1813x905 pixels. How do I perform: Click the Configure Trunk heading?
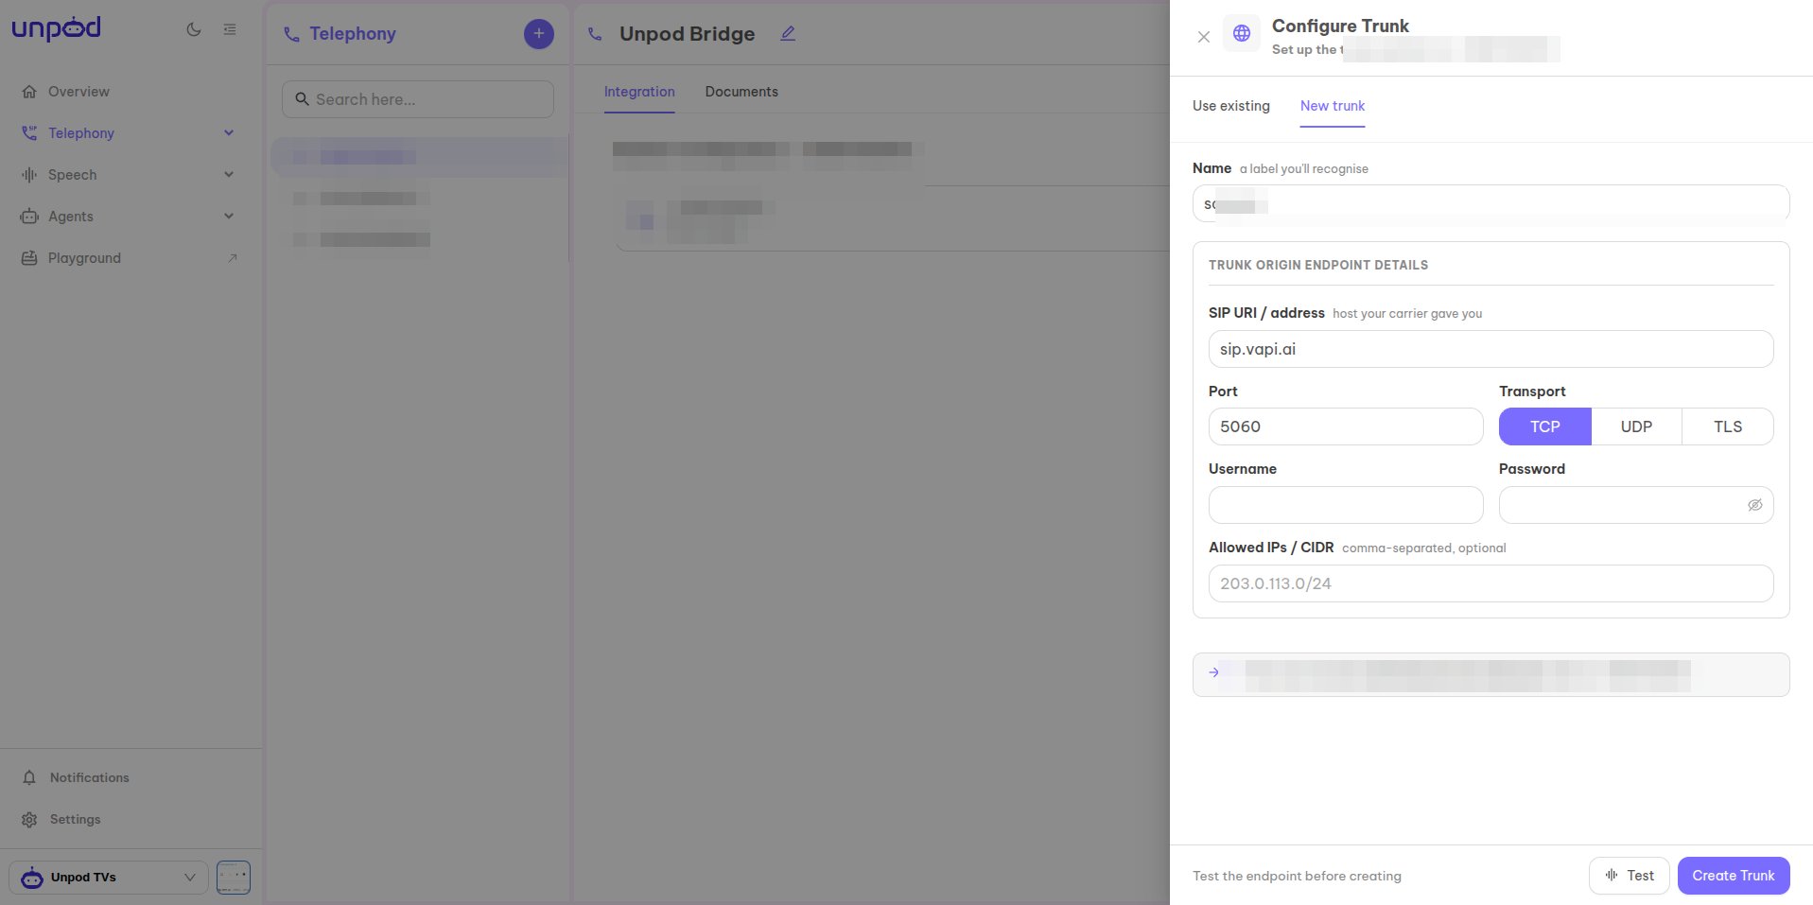click(x=1340, y=26)
